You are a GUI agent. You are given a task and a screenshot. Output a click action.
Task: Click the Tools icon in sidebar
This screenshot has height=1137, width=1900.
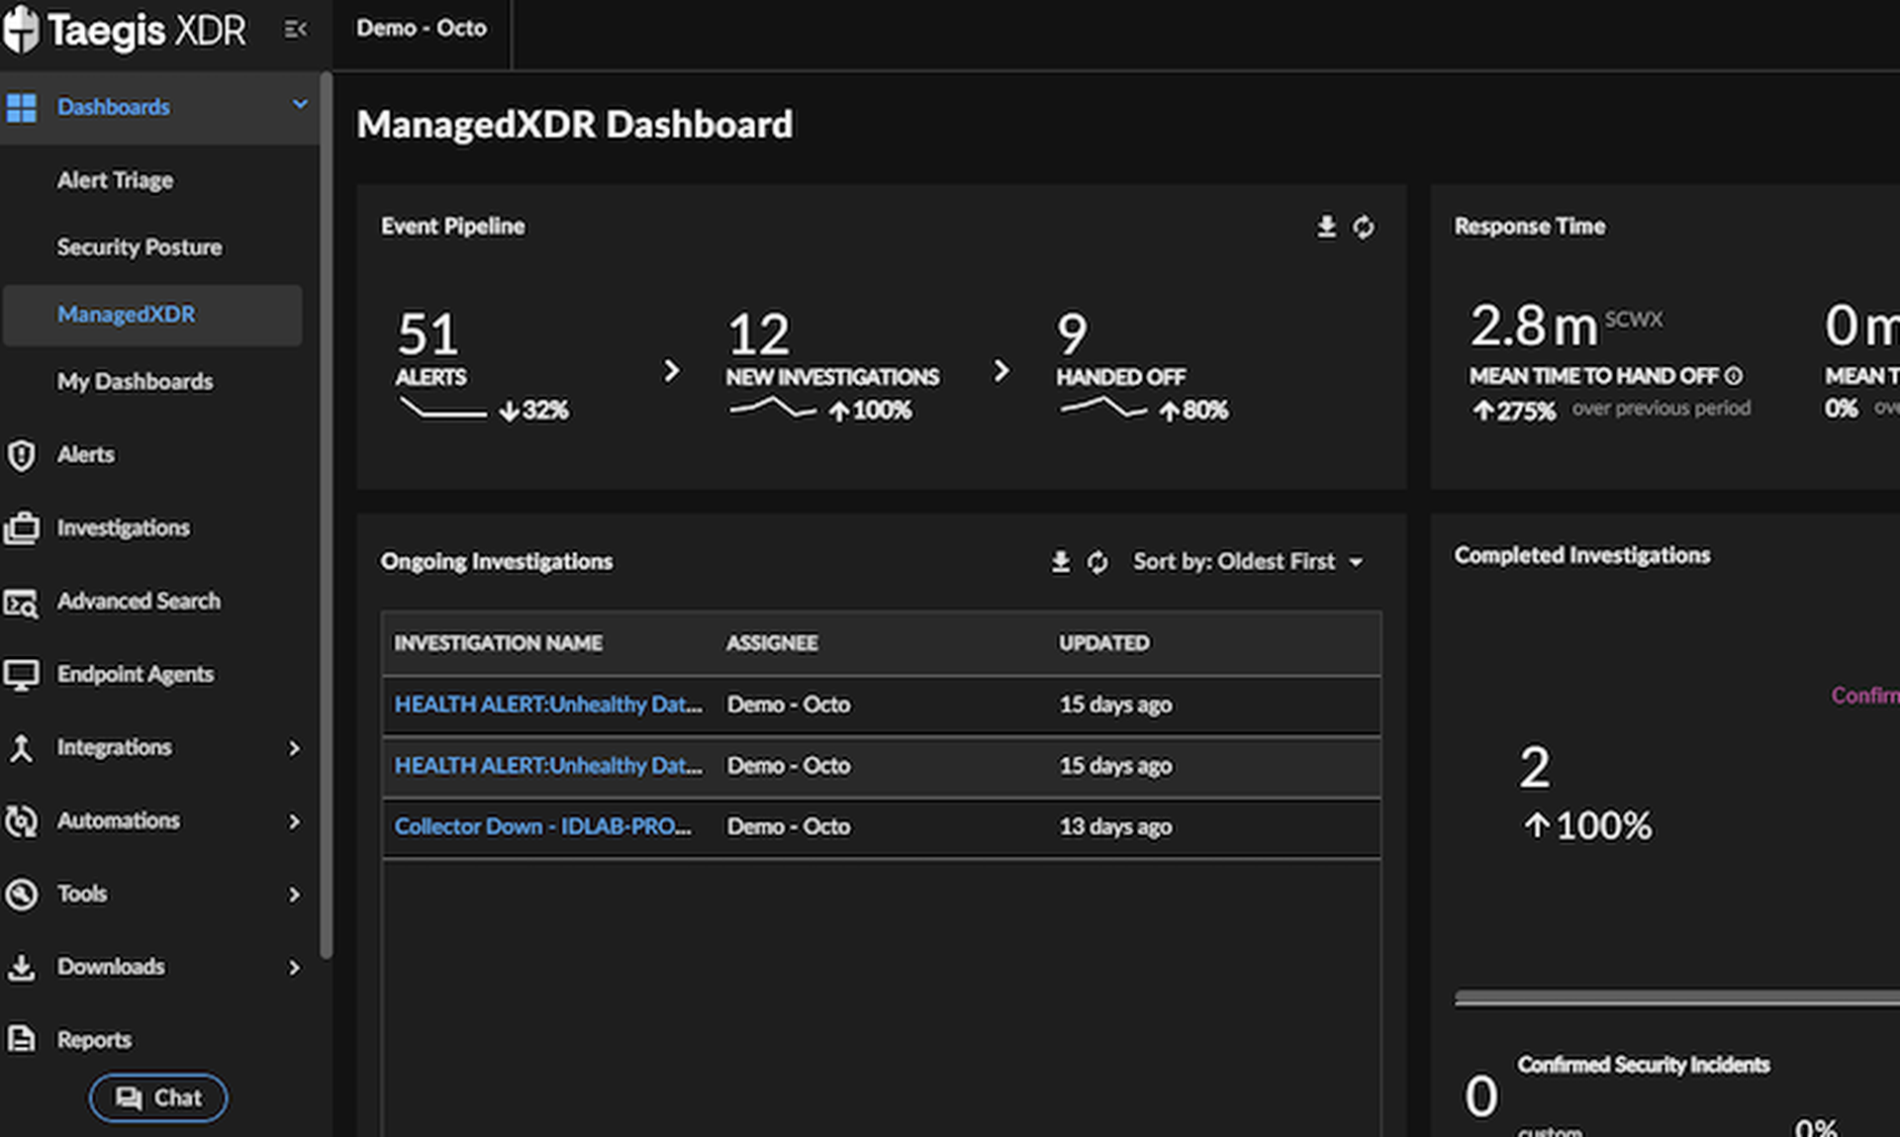tap(21, 895)
